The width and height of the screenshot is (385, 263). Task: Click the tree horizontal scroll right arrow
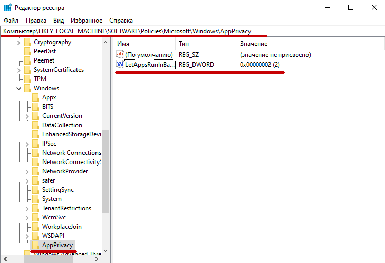[97, 259]
